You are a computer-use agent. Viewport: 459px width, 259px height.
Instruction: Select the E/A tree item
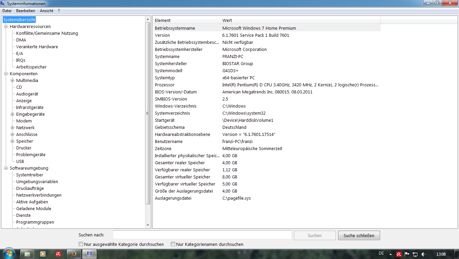point(20,53)
